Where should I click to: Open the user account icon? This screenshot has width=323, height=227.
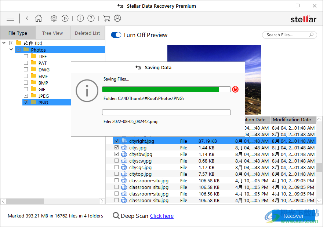pyautogui.click(x=117, y=18)
